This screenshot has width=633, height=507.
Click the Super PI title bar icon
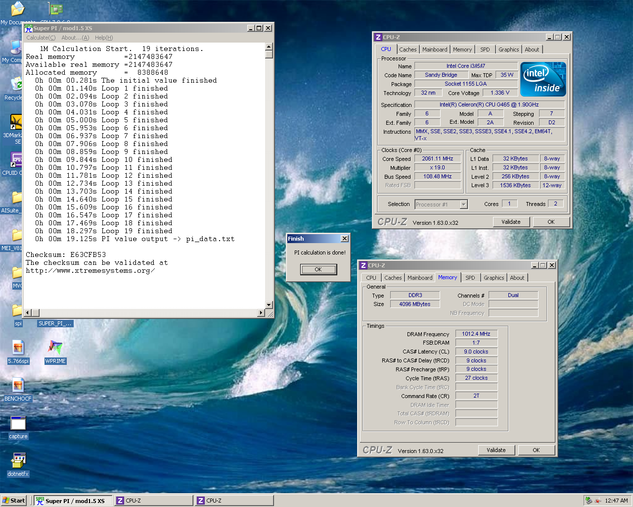click(x=28, y=28)
